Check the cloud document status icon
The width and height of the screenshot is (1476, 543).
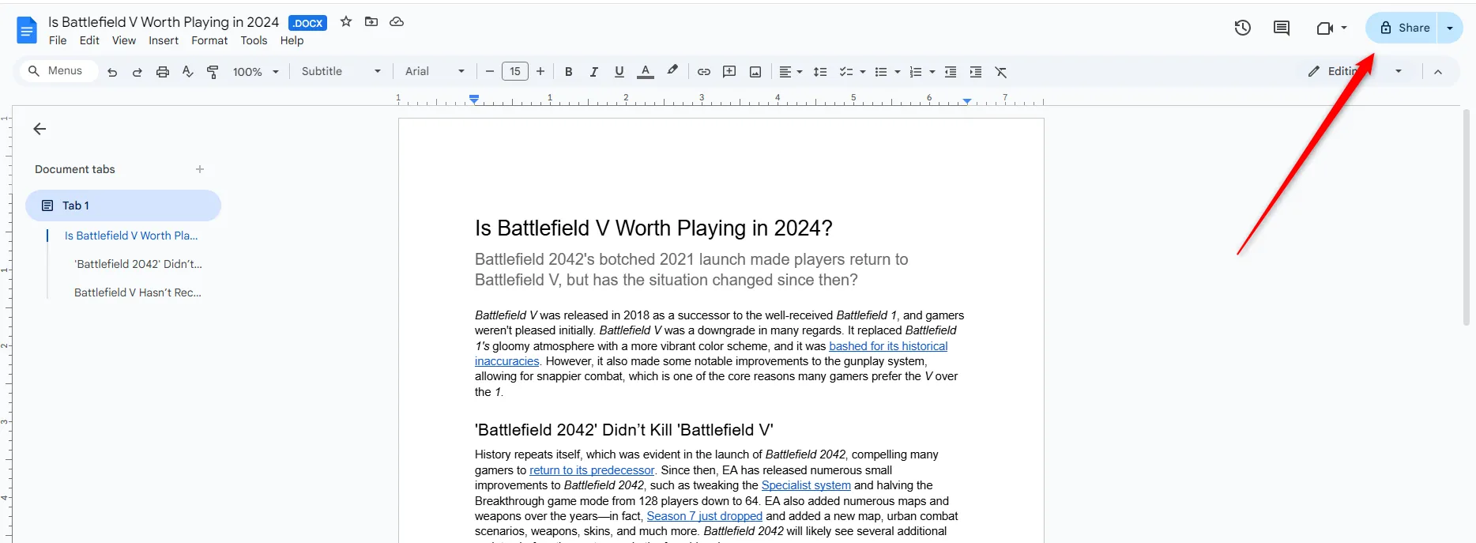397,22
